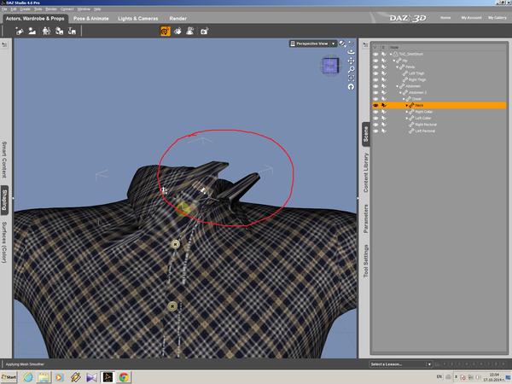Switch to the Render activity tab
Viewport: 512px width, 384px height.
click(x=178, y=19)
